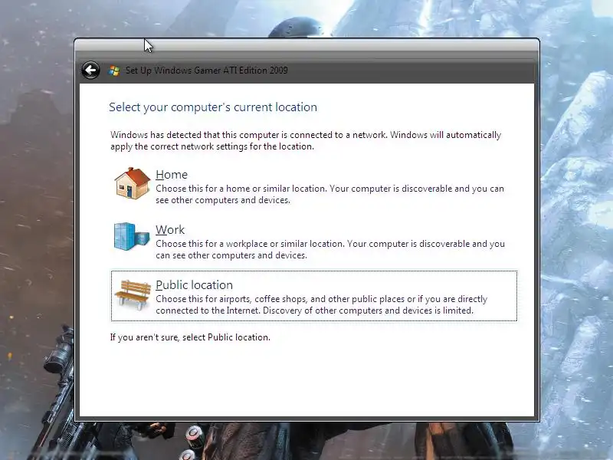Go back using the round arrow button

tap(90, 71)
